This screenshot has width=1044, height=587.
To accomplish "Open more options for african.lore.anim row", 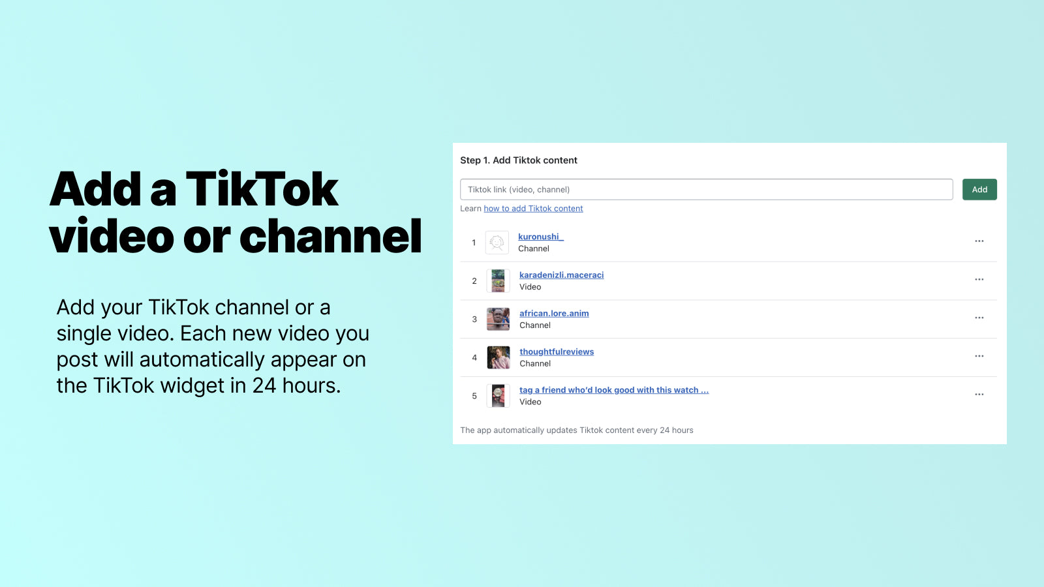I will (x=979, y=318).
